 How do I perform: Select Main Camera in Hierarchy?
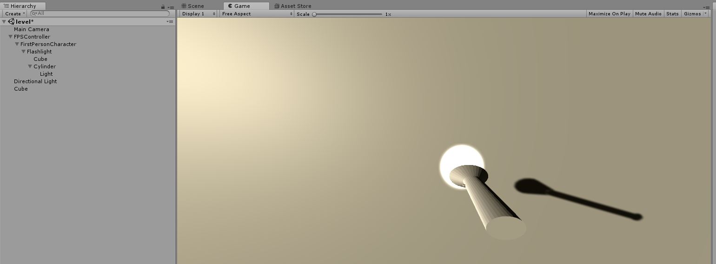[x=32, y=29]
